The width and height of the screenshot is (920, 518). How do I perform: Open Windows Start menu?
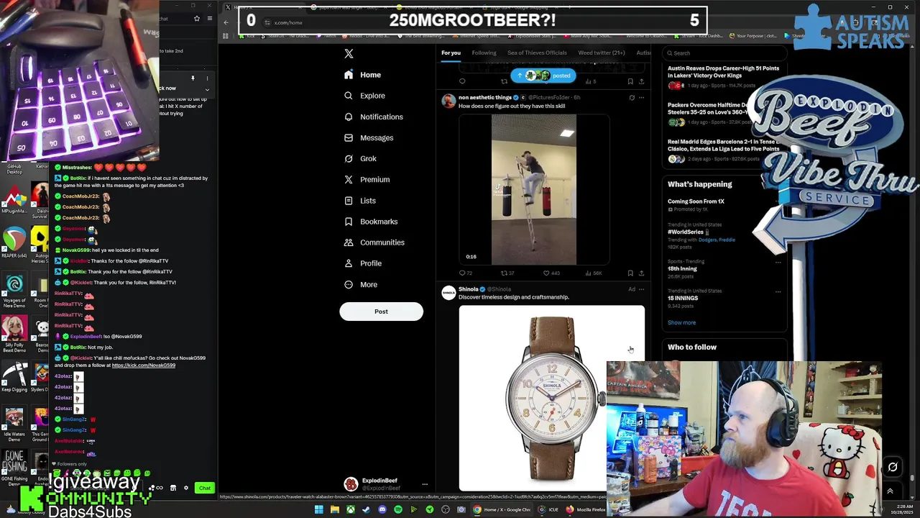(x=318, y=509)
